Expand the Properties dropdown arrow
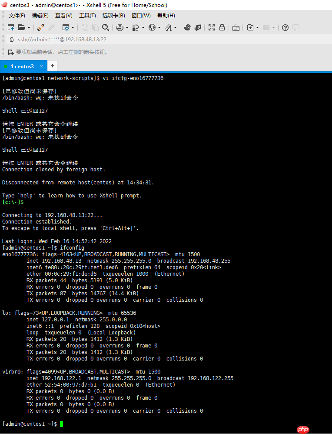 (x=73, y=27)
